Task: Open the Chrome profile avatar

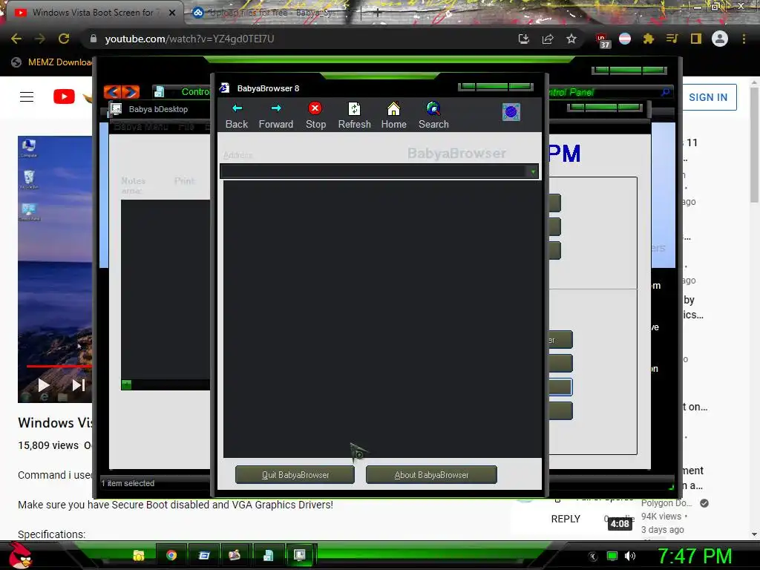Action: click(720, 39)
